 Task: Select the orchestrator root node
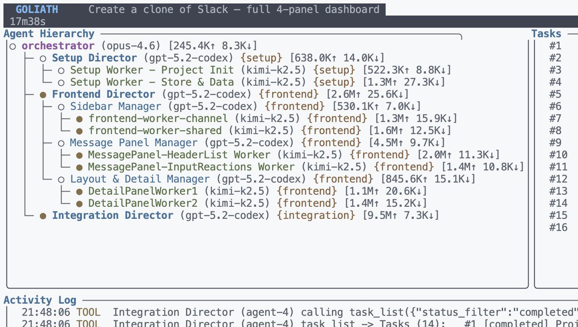133,46
